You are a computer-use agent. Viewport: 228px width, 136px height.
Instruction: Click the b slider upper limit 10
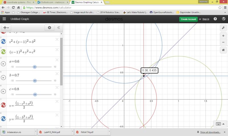point(55,81)
